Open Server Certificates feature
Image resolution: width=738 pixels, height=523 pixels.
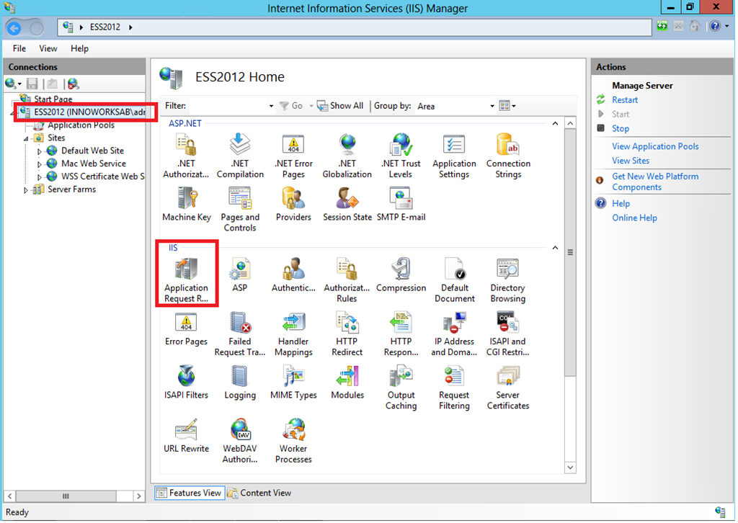click(508, 387)
